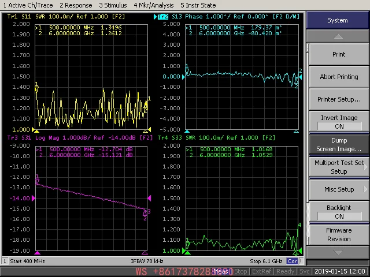
Task: Click the Stop 6.1 GHz readout
Action: pos(266,261)
